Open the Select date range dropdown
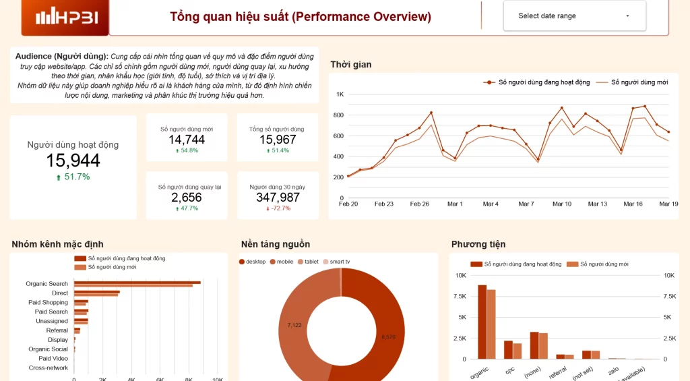This screenshot has height=381, width=690. pyautogui.click(x=574, y=16)
